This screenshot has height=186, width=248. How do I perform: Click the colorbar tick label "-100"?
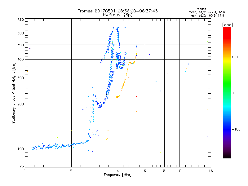point(236,129)
